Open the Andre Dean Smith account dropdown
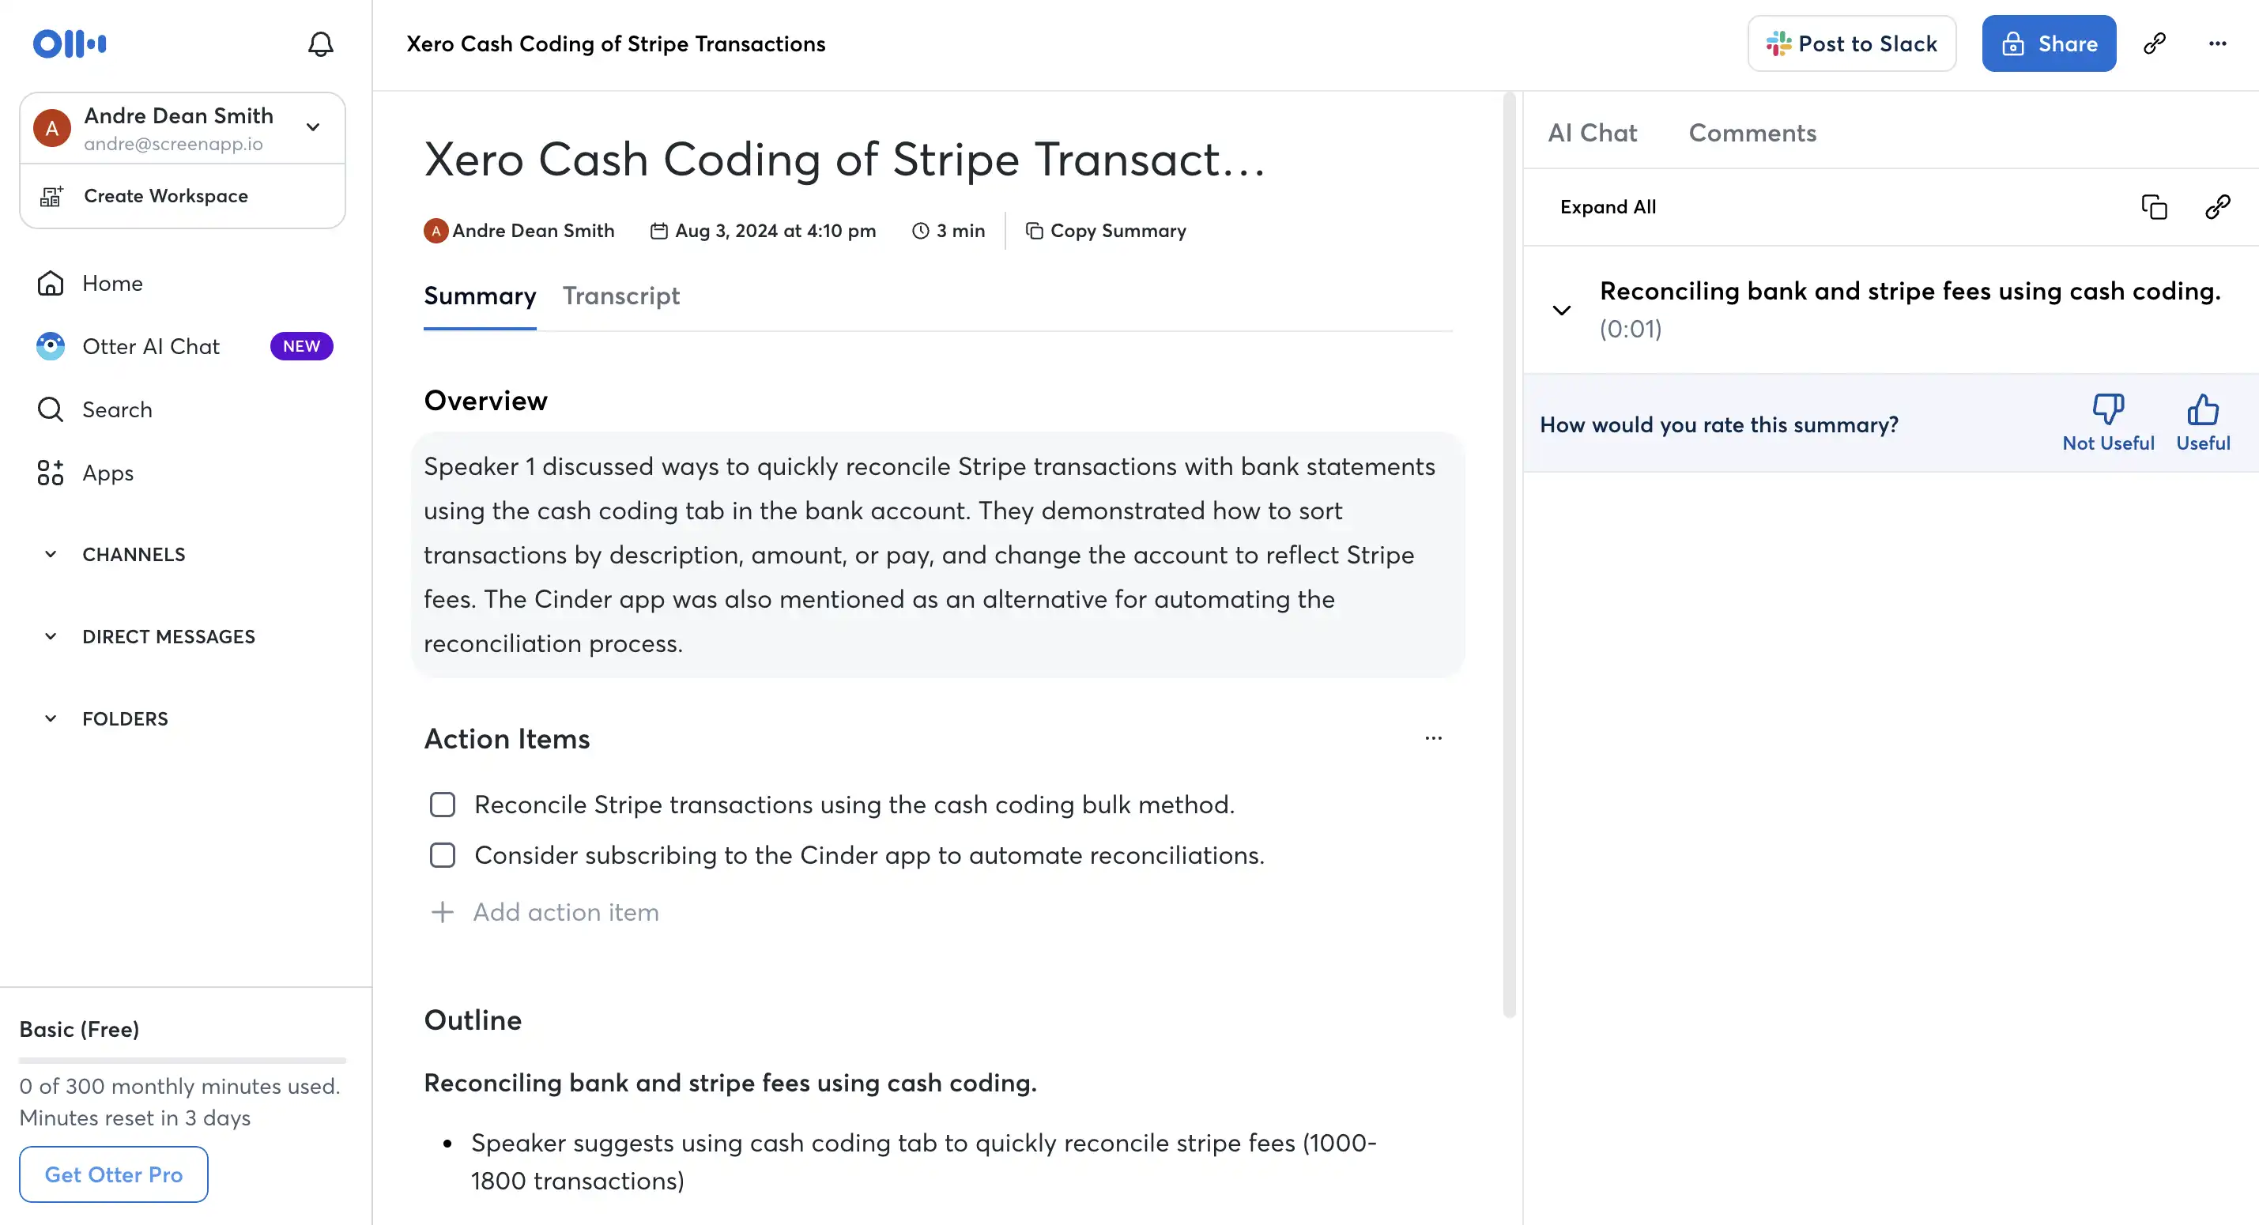 click(x=313, y=127)
